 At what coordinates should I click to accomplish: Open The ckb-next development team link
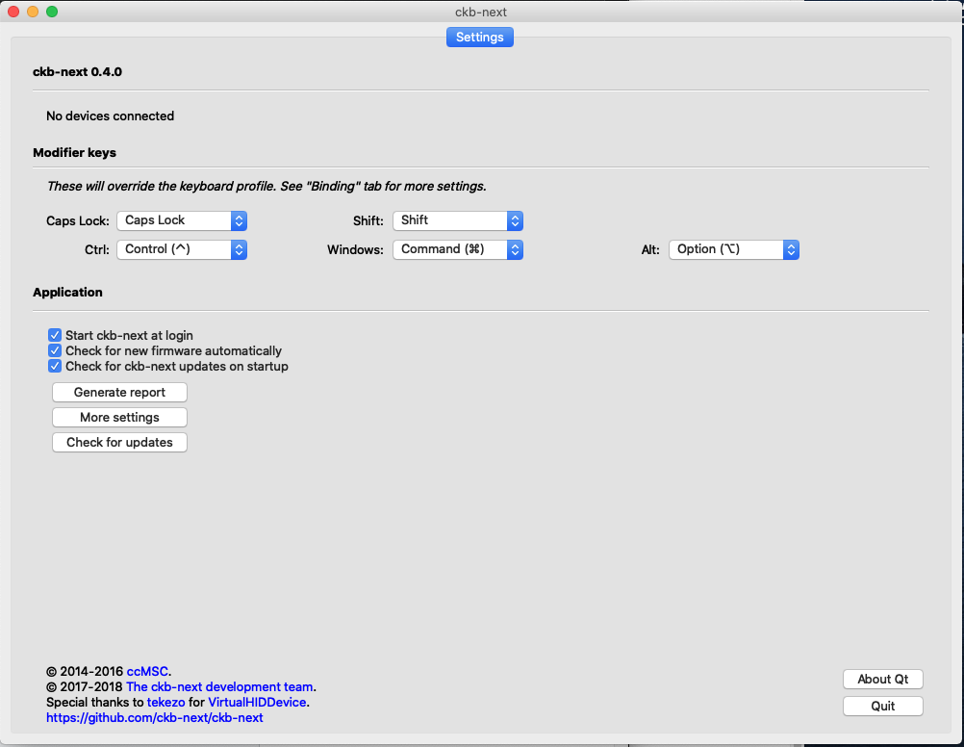(x=219, y=686)
